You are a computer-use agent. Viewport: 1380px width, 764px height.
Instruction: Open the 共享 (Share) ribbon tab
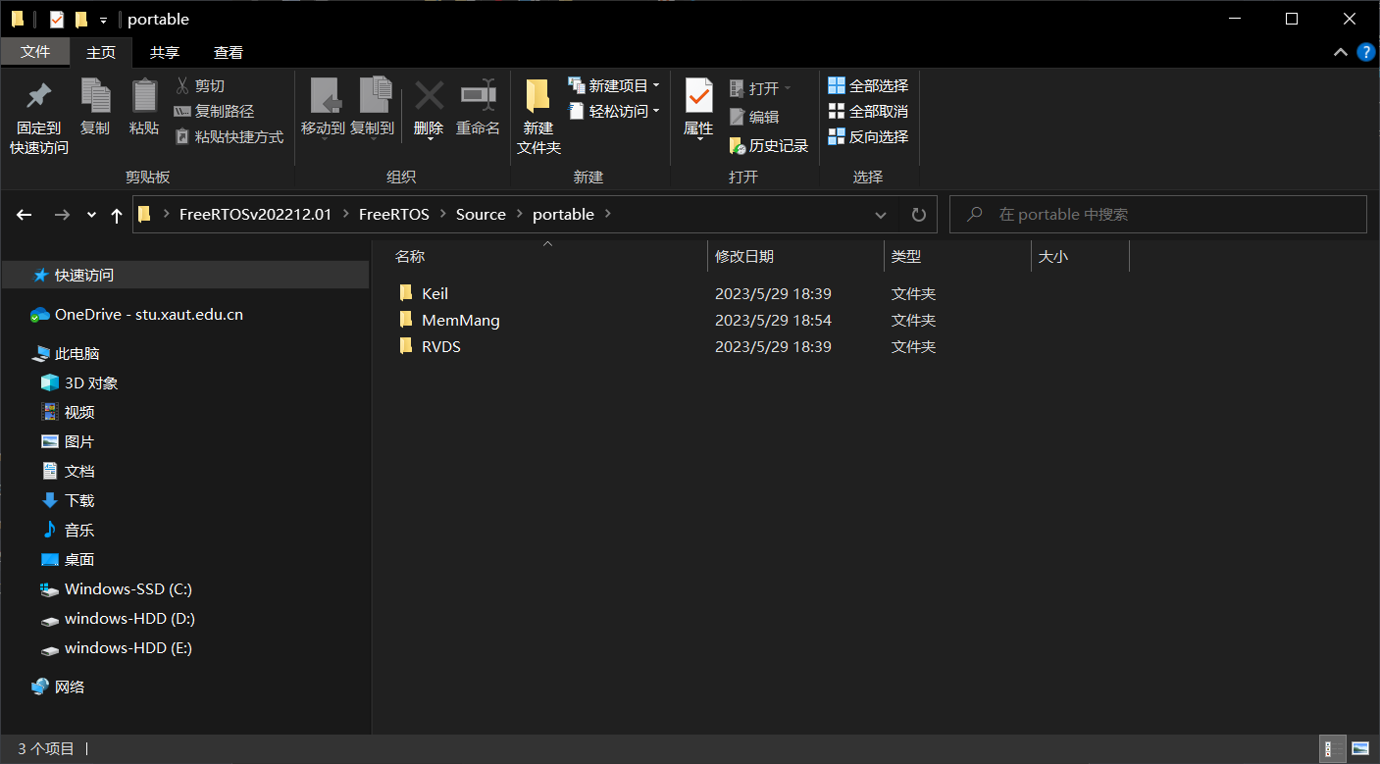[164, 53]
